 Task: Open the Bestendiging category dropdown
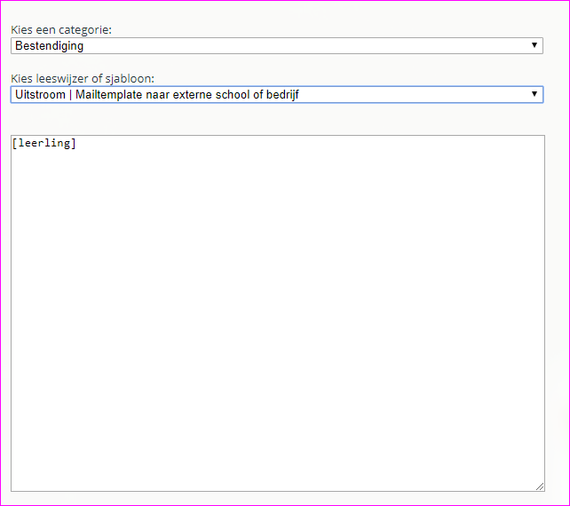point(276,45)
